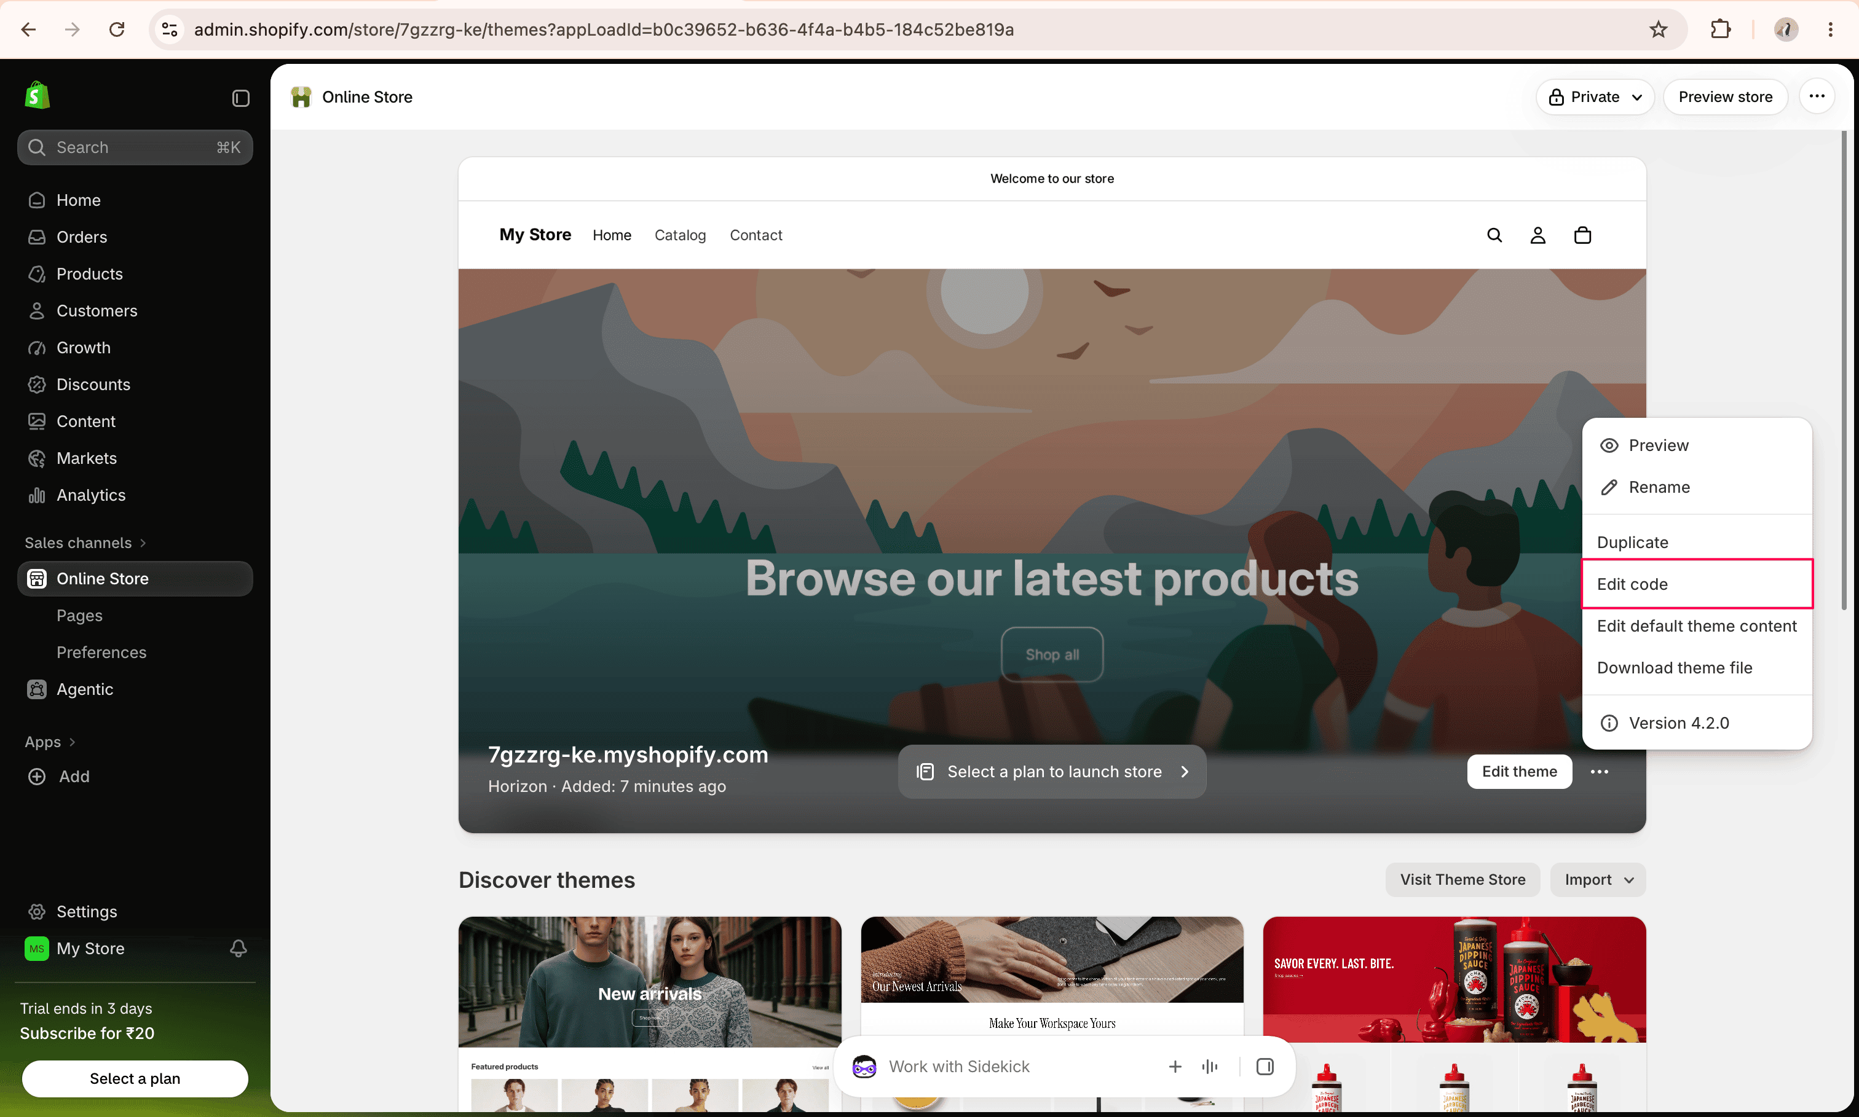
Task: Open the New arrivals theme thumbnail
Action: 649,1013
